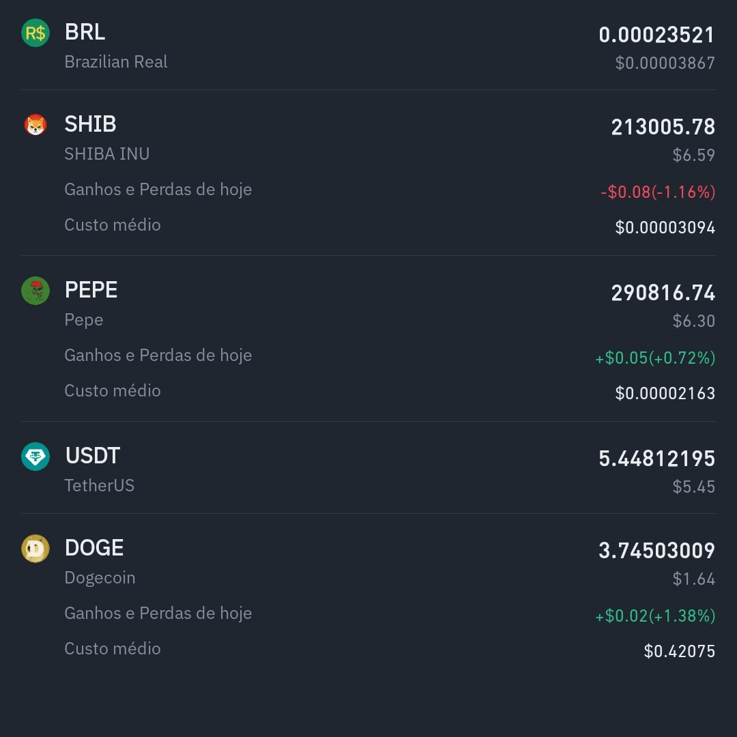The image size is (737, 737).
Task: Select the USDT balance 5.44812195
Action: (656, 459)
